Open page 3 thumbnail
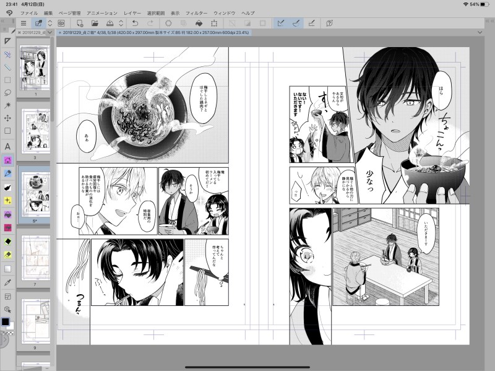 point(36,131)
